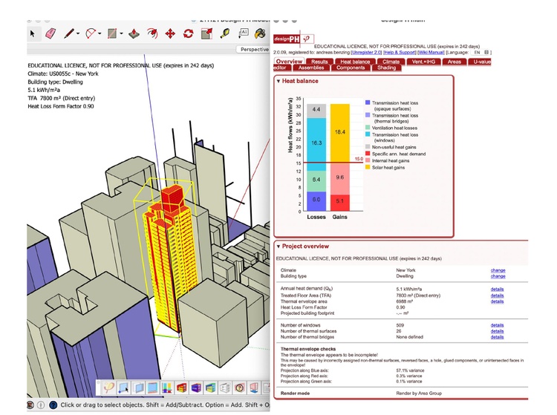Open the Language EN dropdown

(481, 52)
